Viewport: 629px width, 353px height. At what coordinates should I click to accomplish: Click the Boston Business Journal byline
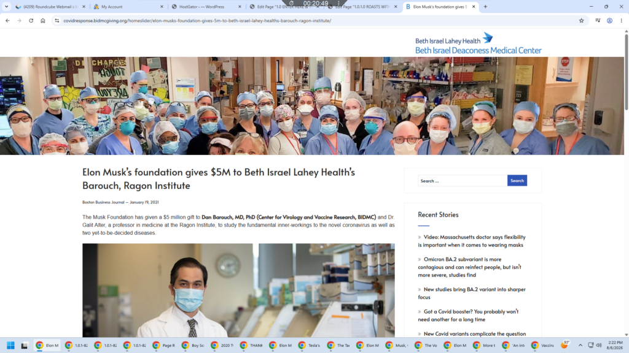[103, 202]
